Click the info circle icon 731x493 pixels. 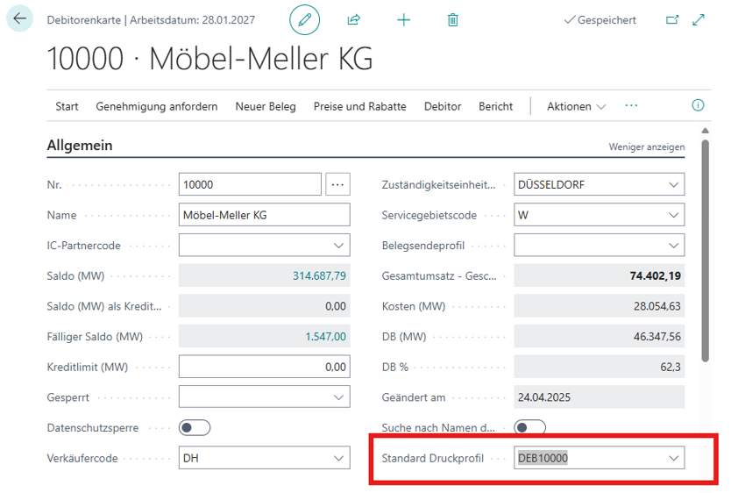(x=698, y=105)
